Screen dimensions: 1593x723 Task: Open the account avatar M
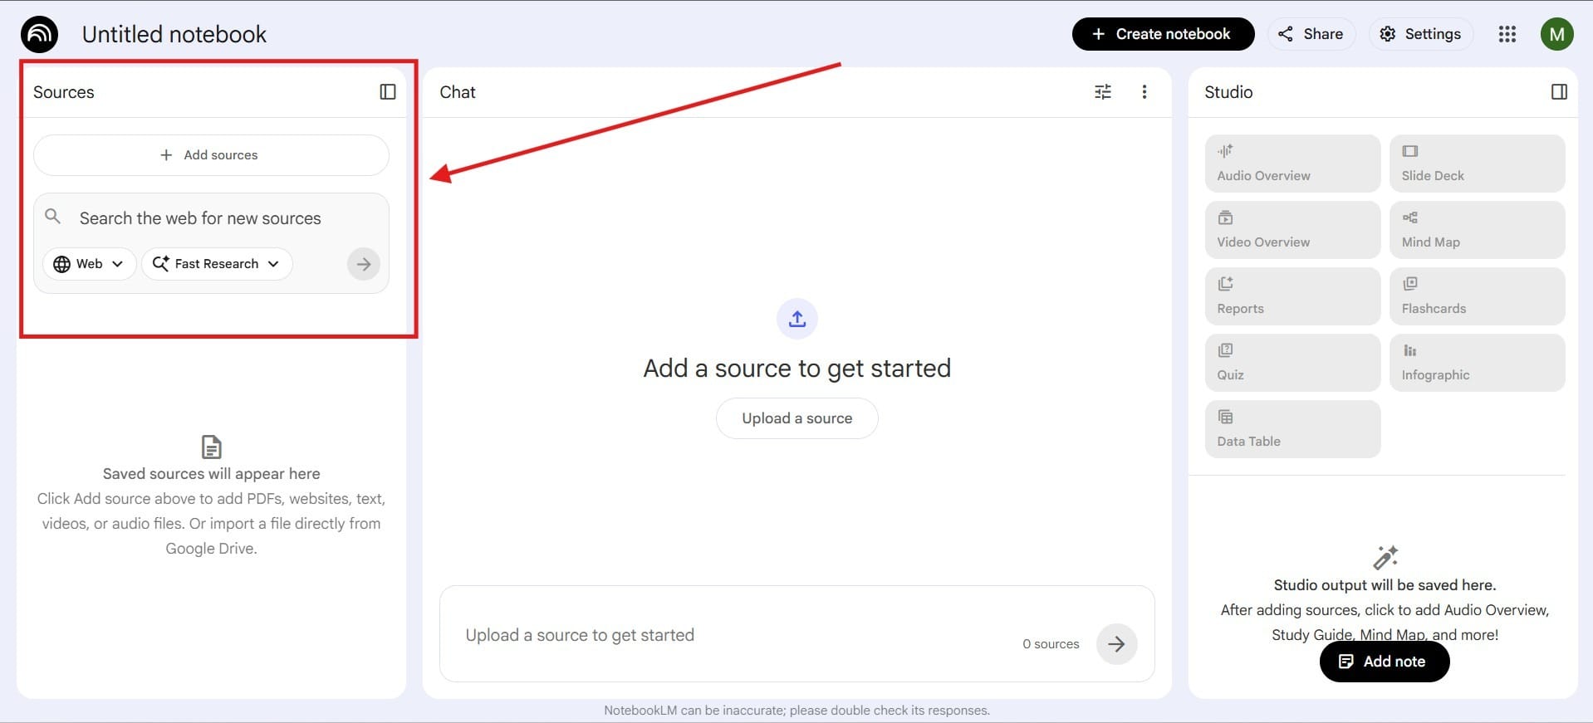[1557, 34]
